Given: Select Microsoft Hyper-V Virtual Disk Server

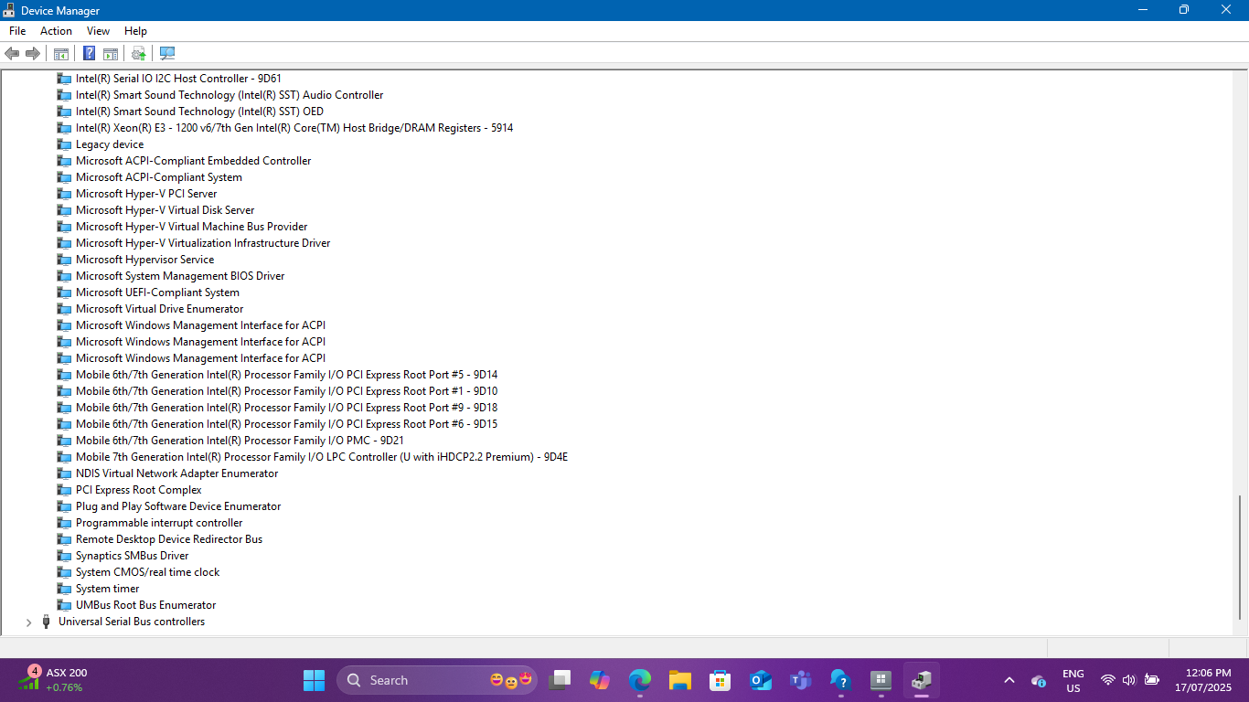Looking at the screenshot, I should (x=165, y=210).
